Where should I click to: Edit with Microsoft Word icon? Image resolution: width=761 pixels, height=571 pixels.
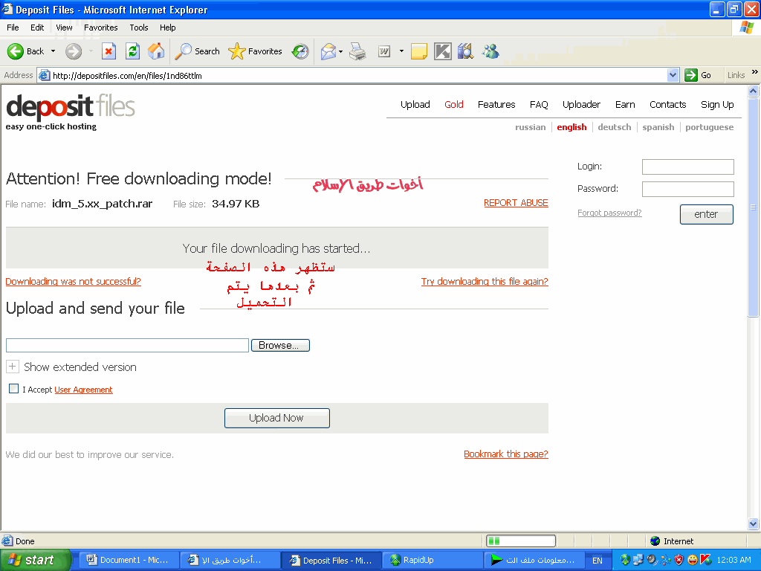coord(384,51)
